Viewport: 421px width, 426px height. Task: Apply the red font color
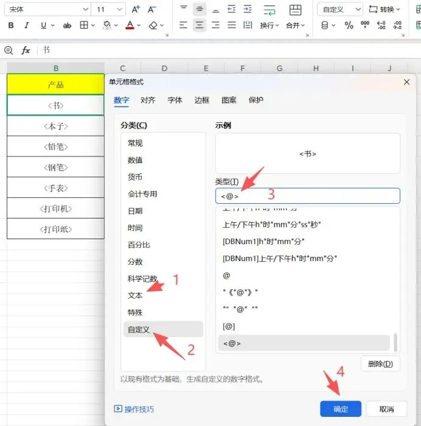coord(130,26)
